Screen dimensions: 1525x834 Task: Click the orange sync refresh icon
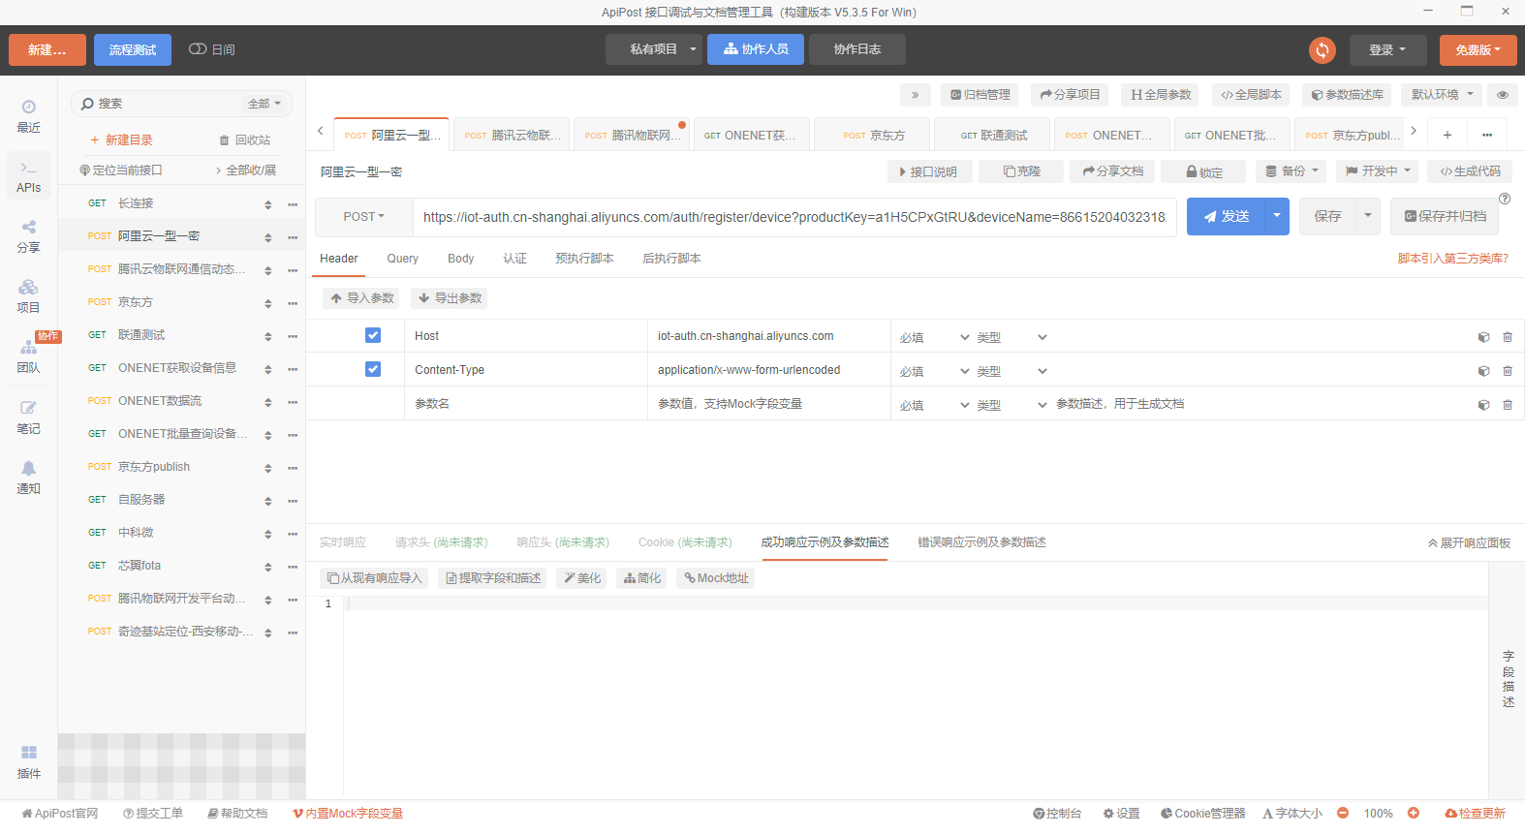1323,50
